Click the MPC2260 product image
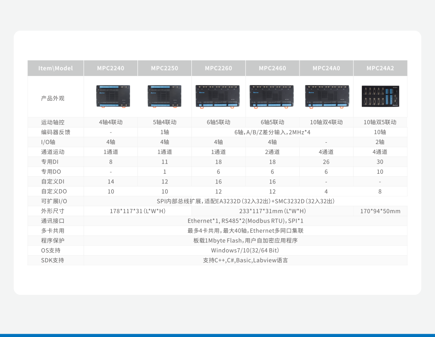435x337 pixels. click(x=218, y=96)
